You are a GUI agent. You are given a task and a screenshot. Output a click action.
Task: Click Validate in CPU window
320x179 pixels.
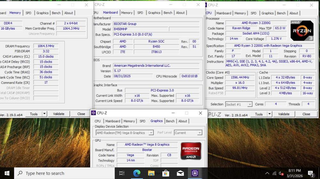(x=284, y=114)
